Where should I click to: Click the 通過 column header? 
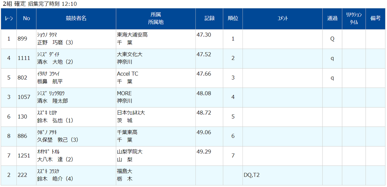coord(332,19)
